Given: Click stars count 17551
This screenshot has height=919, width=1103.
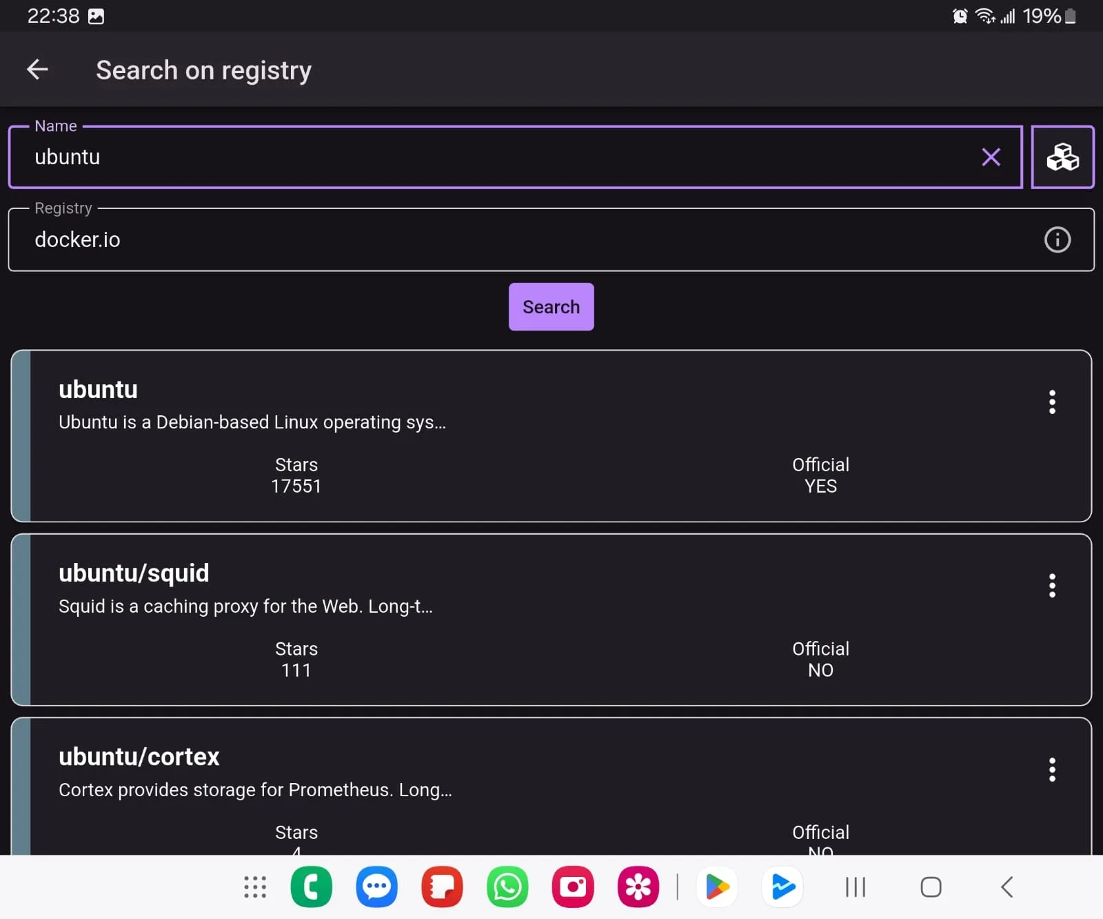Looking at the screenshot, I should [x=296, y=486].
